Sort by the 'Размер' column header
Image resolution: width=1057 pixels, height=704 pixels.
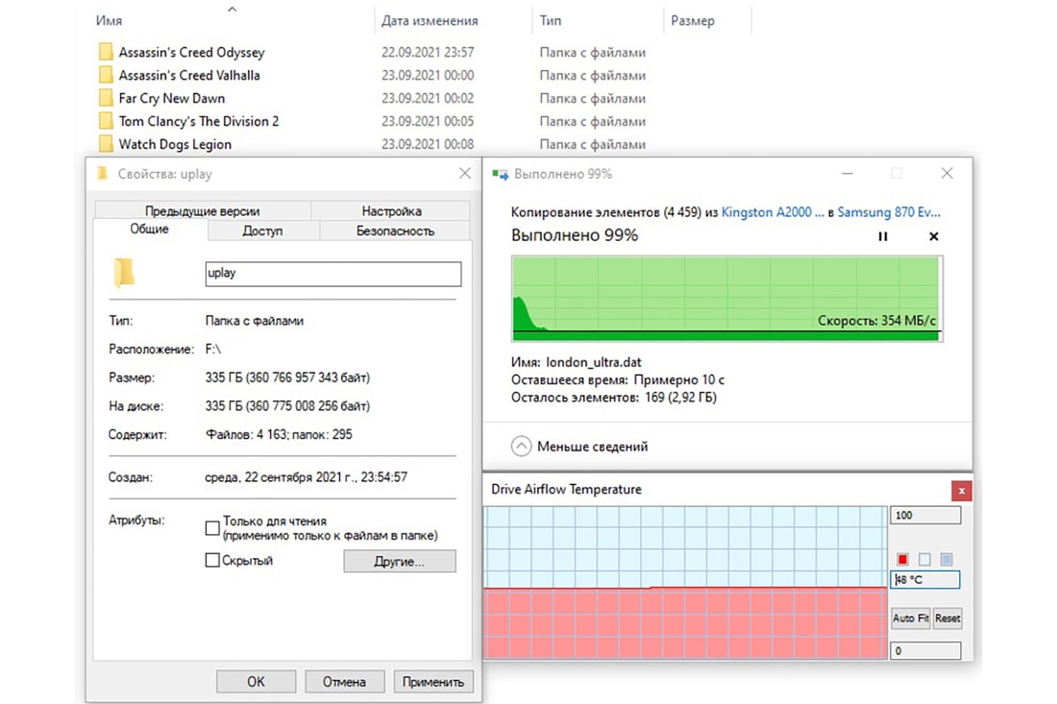692,21
